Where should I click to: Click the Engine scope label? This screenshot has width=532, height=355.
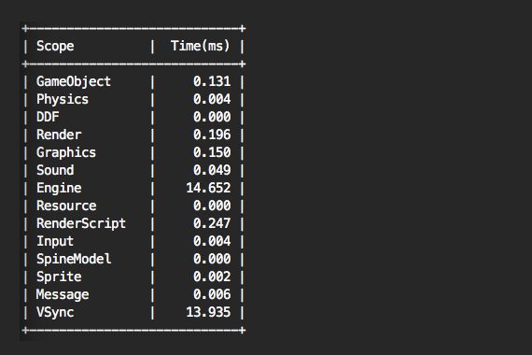(x=59, y=188)
